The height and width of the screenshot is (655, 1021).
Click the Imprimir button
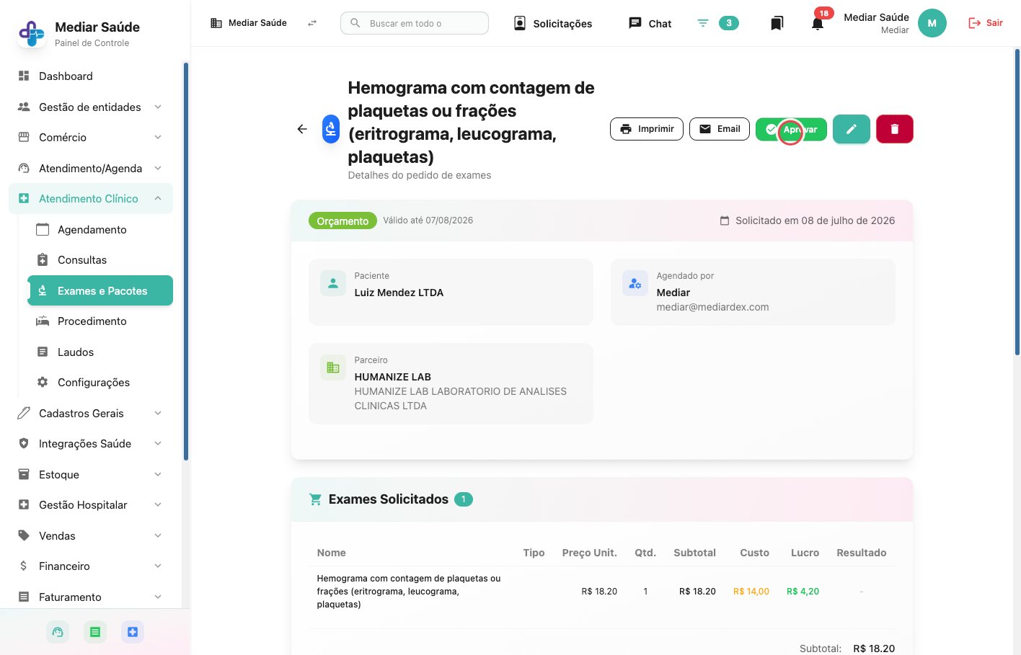(x=647, y=129)
